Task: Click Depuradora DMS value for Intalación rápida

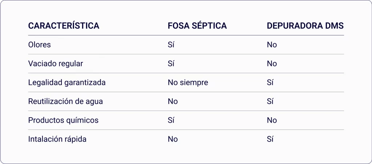Action: coord(270,139)
